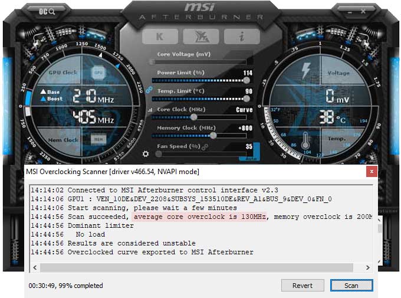
Task: Adjust the Core Voltage slider
Action: pyautogui.click(x=198, y=62)
